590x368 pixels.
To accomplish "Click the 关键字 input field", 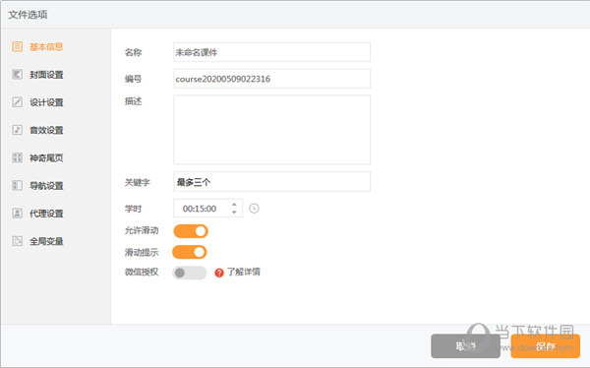I will (271, 182).
